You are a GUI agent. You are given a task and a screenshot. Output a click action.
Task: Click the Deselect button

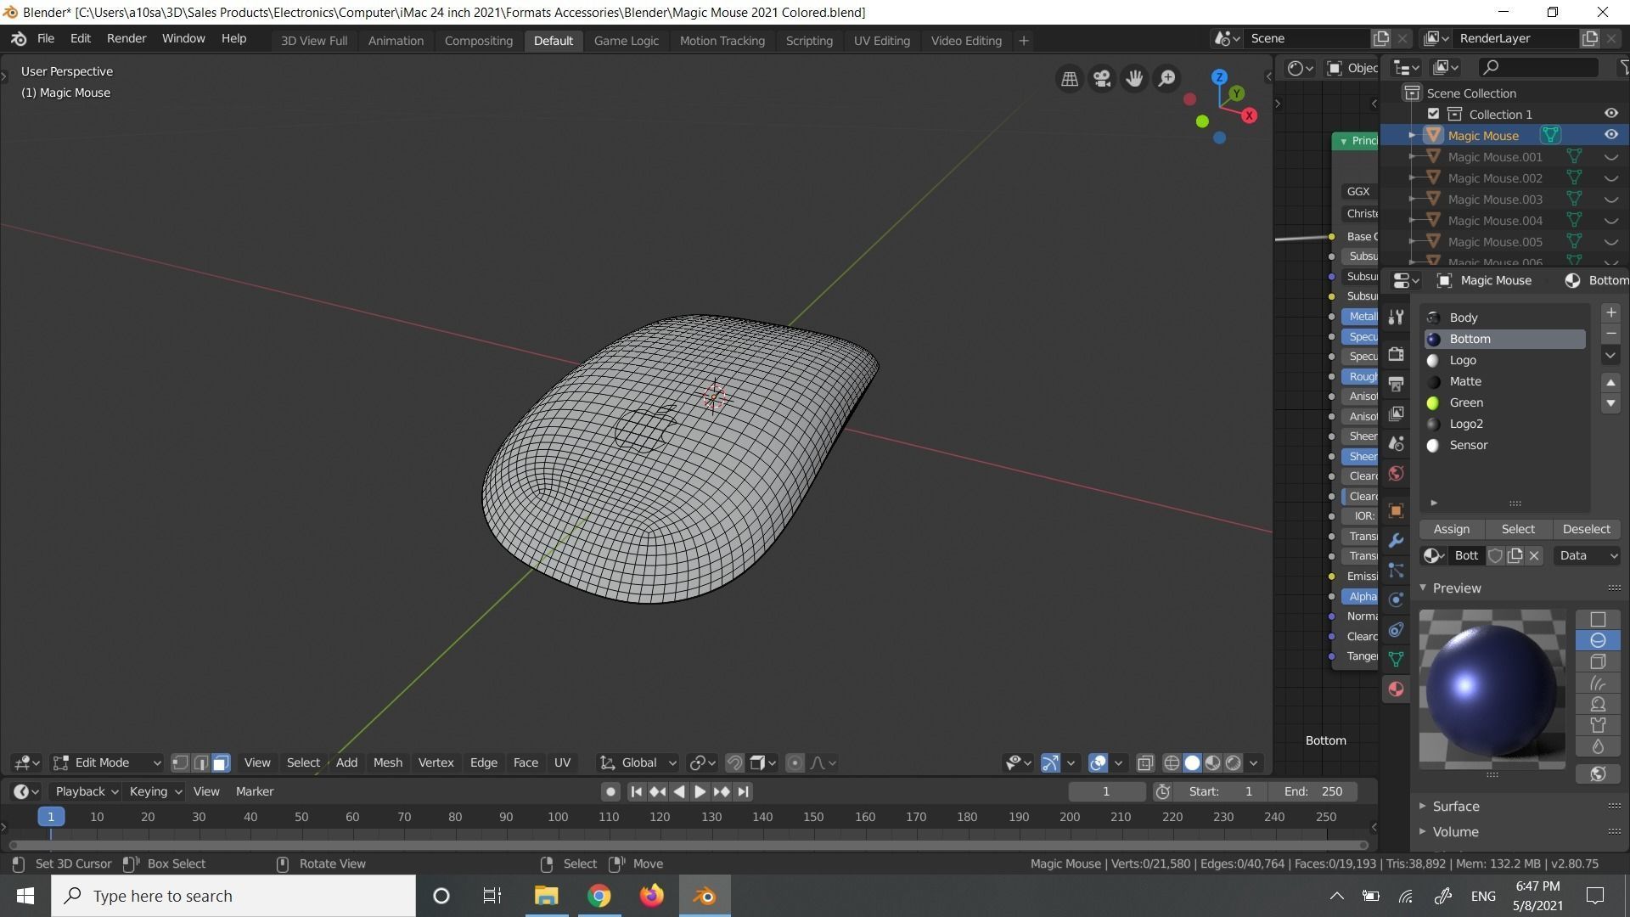pos(1586,529)
